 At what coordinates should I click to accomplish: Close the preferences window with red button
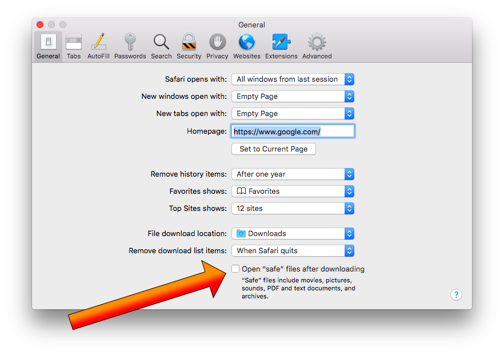40,25
